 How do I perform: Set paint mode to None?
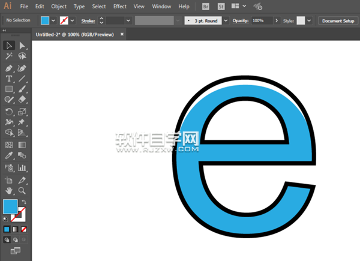[x=24, y=229]
